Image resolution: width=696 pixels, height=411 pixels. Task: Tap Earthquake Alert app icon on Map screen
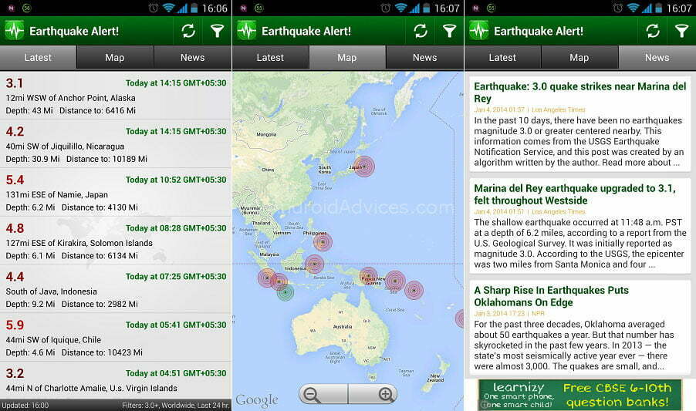pos(247,31)
